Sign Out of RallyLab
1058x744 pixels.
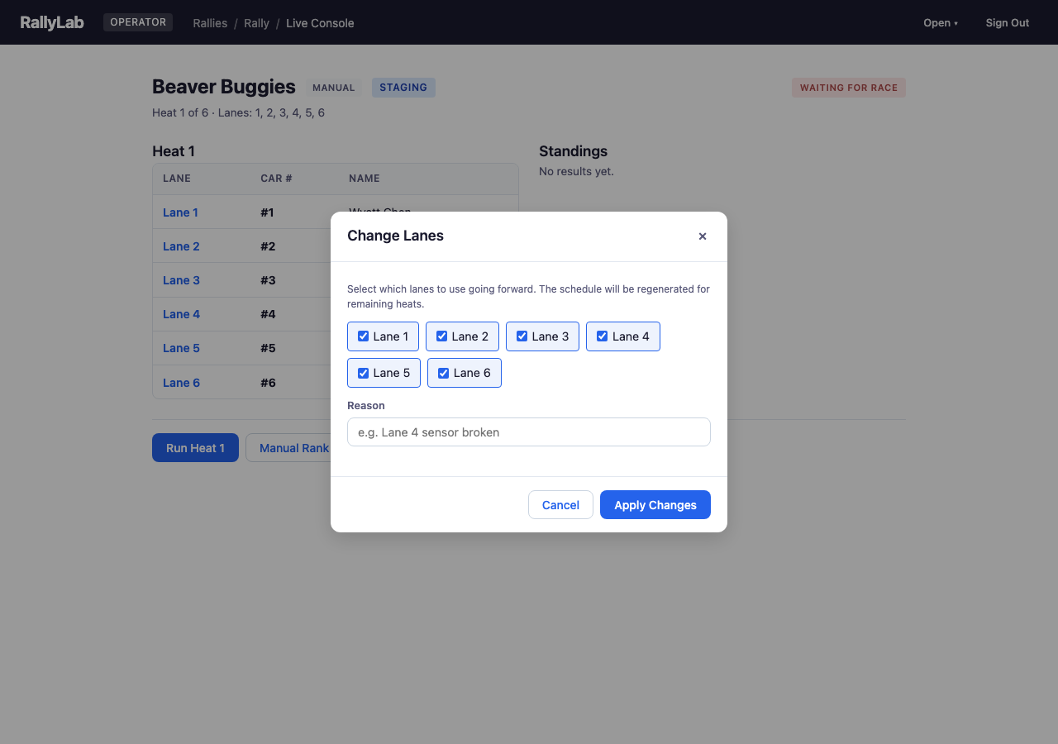[x=1007, y=22]
